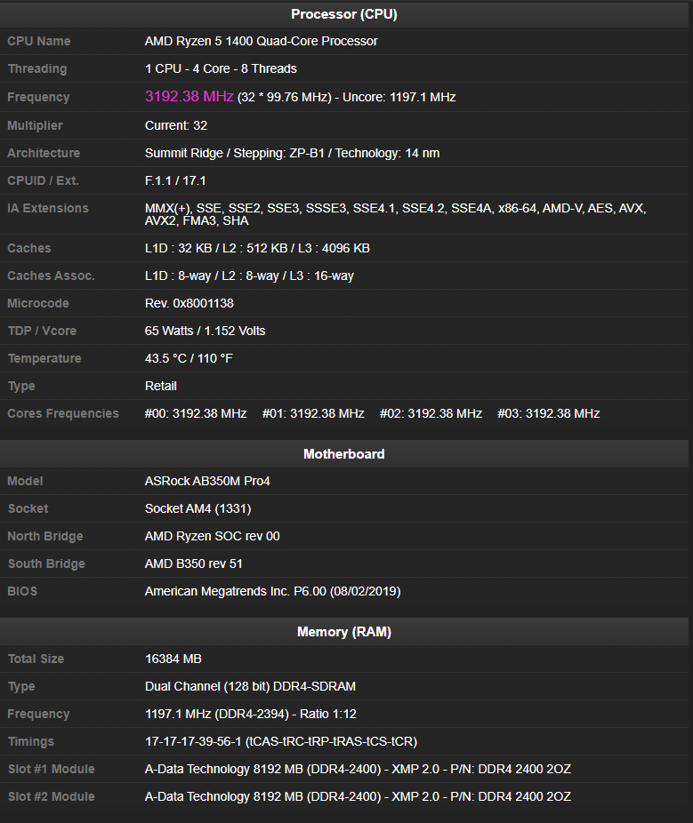Select the Motherboard section header
Image resolution: width=693 pixels, height=823 pixels.
[x=344, y=454]
